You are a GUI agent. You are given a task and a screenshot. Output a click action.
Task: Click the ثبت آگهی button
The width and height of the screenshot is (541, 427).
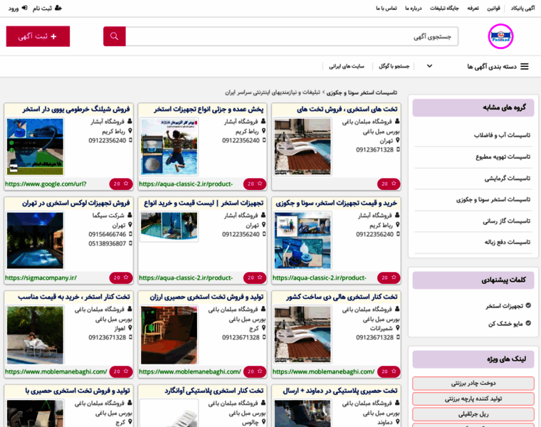[38, 36]
